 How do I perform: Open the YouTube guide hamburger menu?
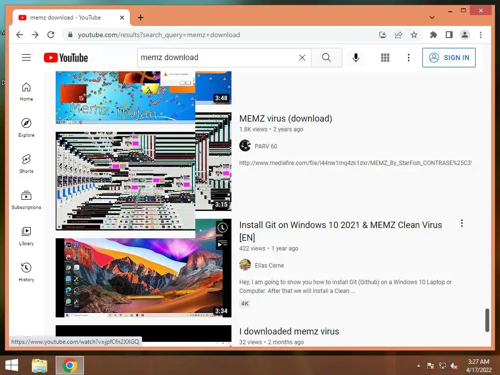pos(26,58)
